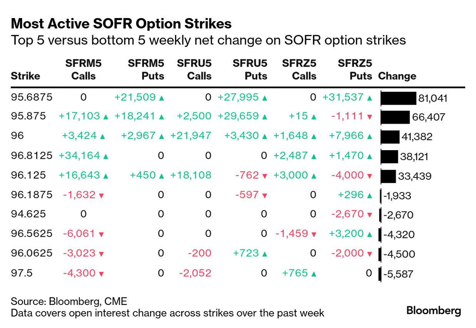The image size is (476, 328).
Task: Click the up arrow beside +31,537
Action: click(370, 98)
